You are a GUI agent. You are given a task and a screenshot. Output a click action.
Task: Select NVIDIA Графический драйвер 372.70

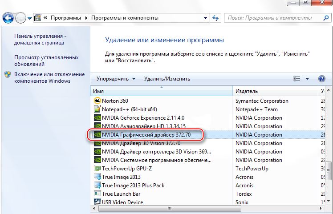(x=146, y=135)
